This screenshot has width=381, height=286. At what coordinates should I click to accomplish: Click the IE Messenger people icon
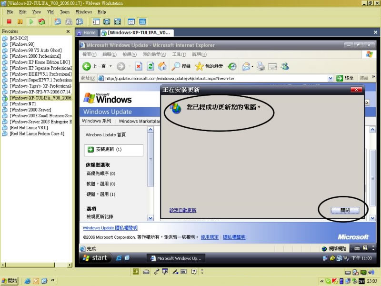pos(285,66)
